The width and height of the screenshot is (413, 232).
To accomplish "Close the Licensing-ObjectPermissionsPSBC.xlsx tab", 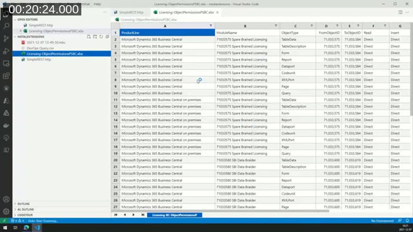I will tap(217, 12).
